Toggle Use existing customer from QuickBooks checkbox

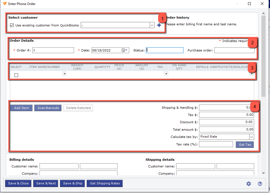(12, 25)
